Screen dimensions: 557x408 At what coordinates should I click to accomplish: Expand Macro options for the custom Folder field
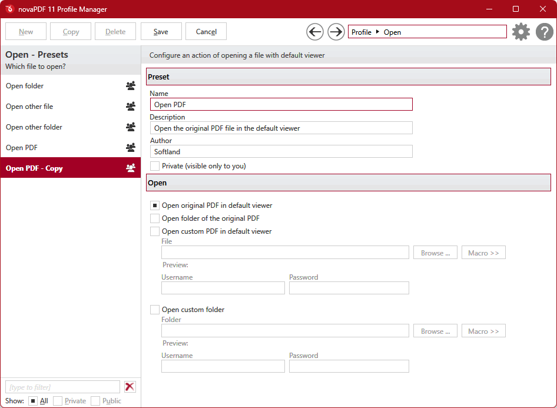pos(483,330)
